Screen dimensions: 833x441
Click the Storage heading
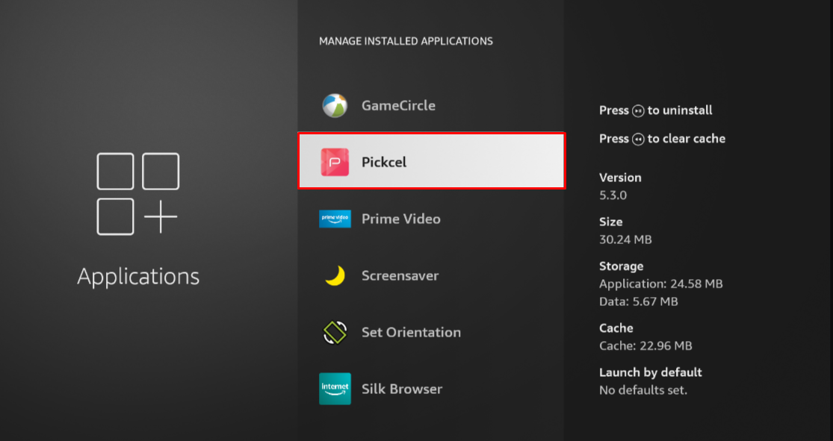click(x=621, y=266)
